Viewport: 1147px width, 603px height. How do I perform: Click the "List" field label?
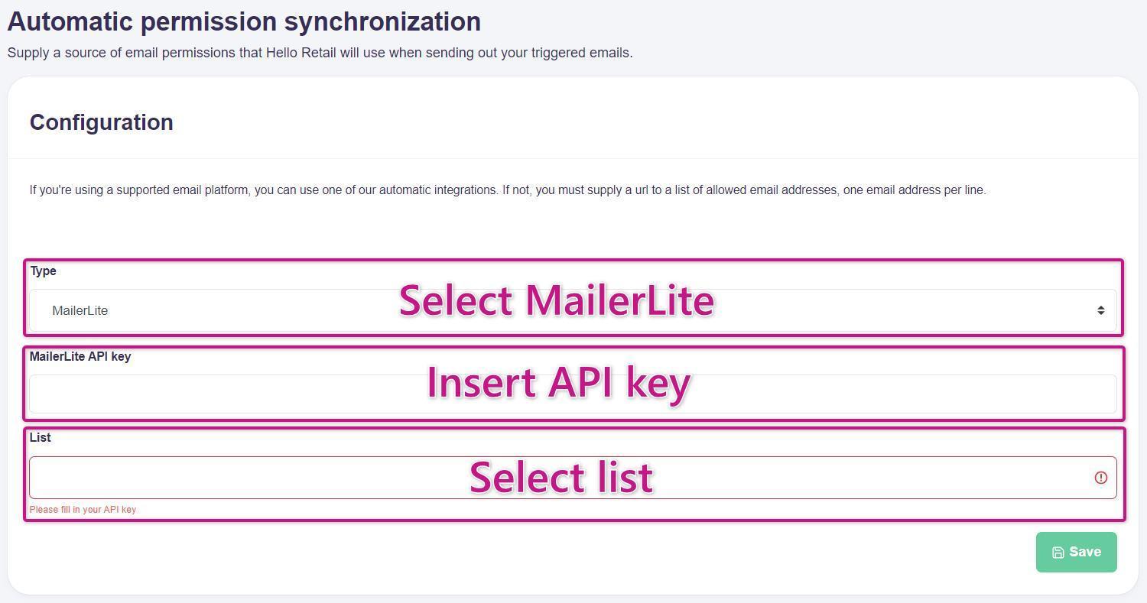pyautogui.click(x=40, y=438)
